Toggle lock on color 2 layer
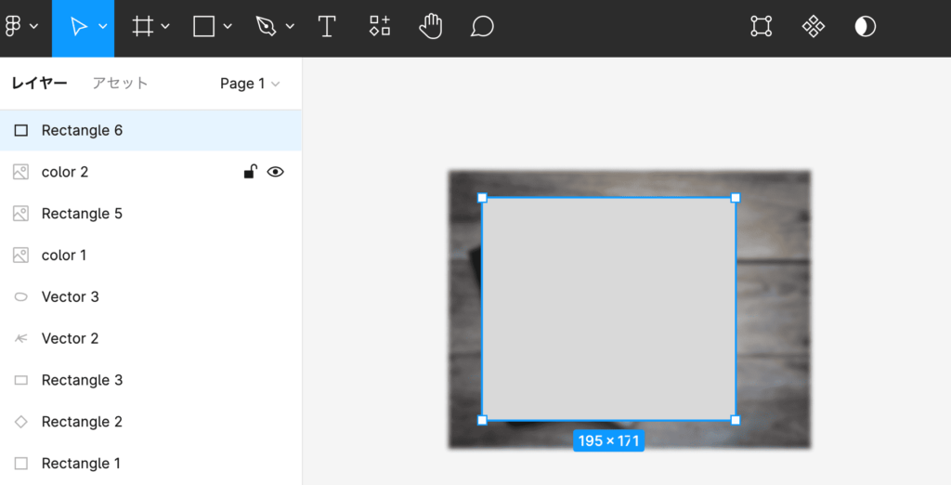Screen dimensions: 951x485 pos(250,172)
